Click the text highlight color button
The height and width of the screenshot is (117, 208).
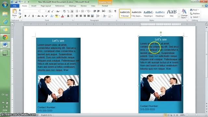(57, 16)
